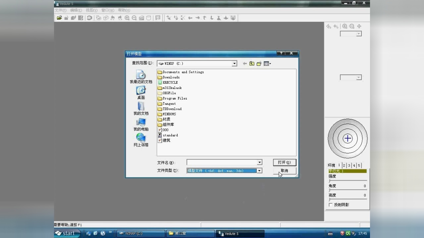This screenshot has height=238, width=424.
Task: Click the go back arrow in open dialog
Action: pos(245,63)
